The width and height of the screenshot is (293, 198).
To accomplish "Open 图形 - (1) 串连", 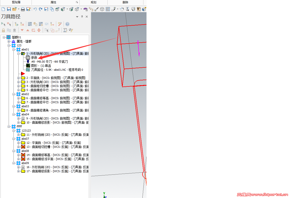I will (41, 66).
